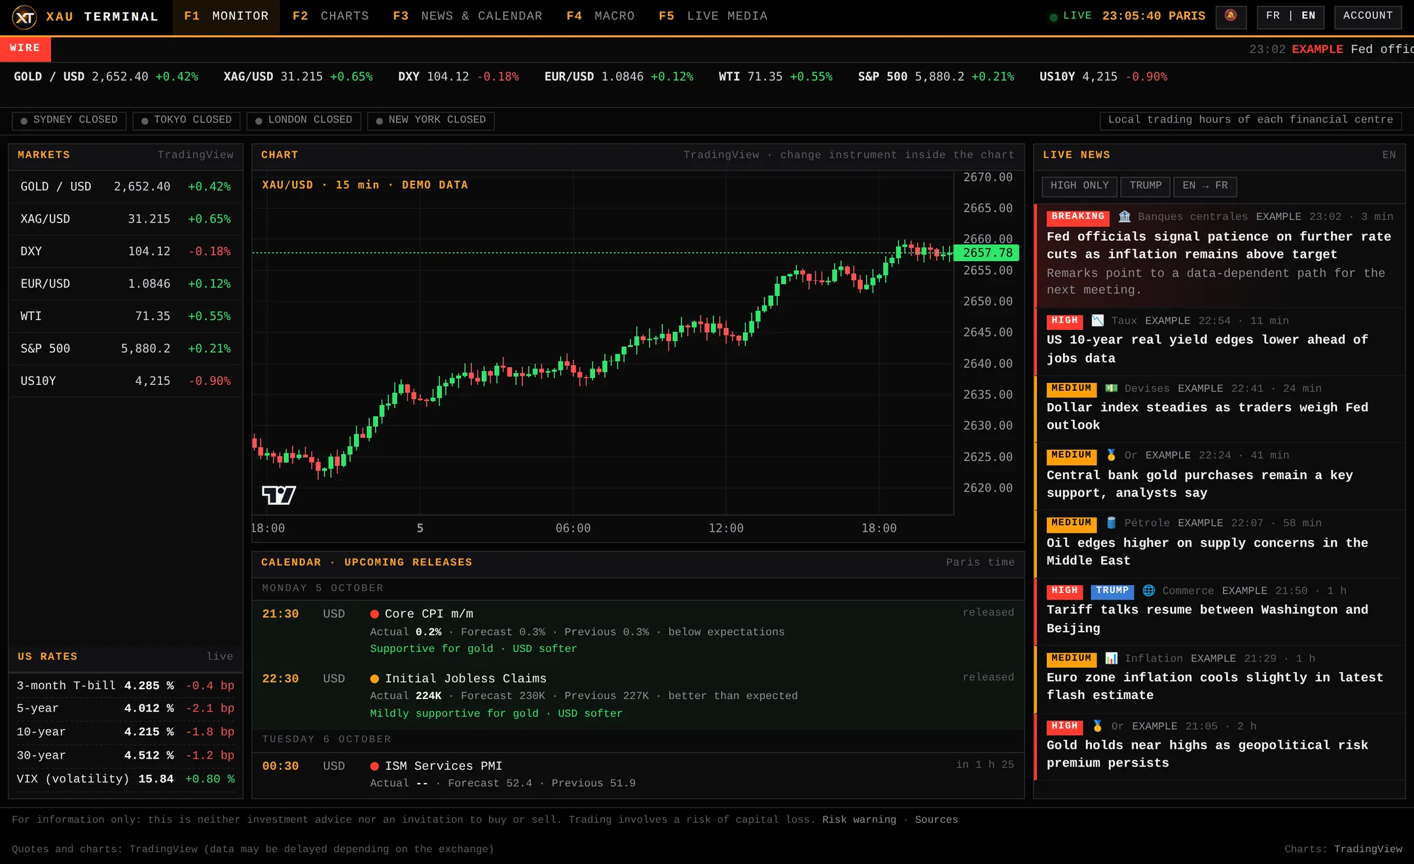Select the DXY row in Markets
The image size is (1414, 864).
pos(126,251)
